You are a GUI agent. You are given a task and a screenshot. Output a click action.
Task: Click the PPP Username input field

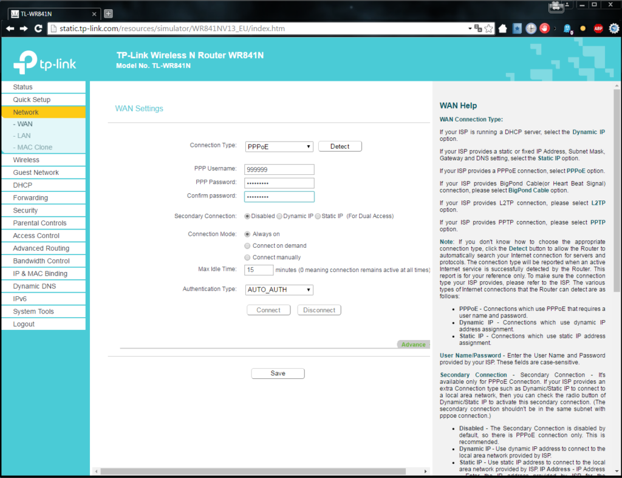279,170
